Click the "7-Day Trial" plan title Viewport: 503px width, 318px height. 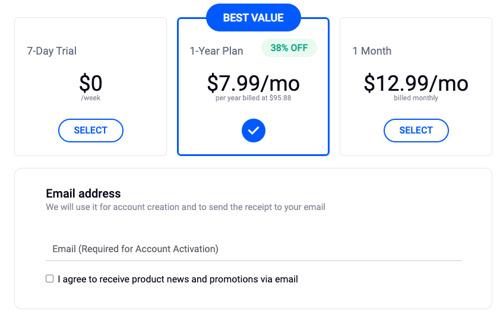[x=52, y=51]
